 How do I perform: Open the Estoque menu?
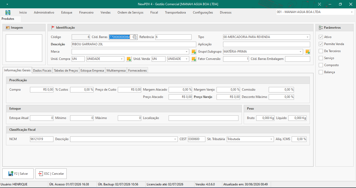pos(67,12)
